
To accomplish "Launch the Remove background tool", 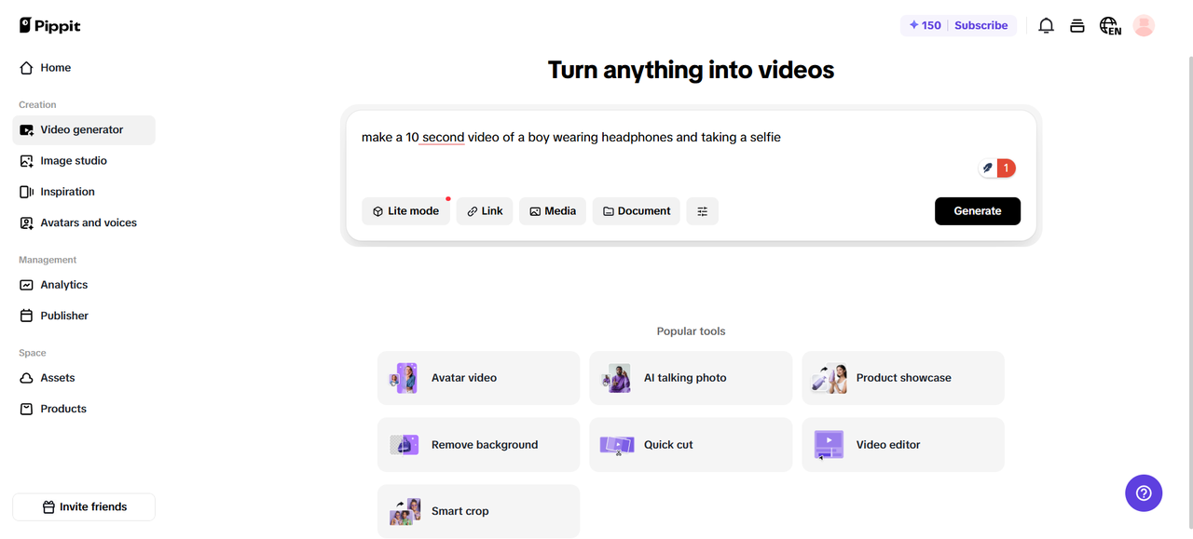I will 478,445.
